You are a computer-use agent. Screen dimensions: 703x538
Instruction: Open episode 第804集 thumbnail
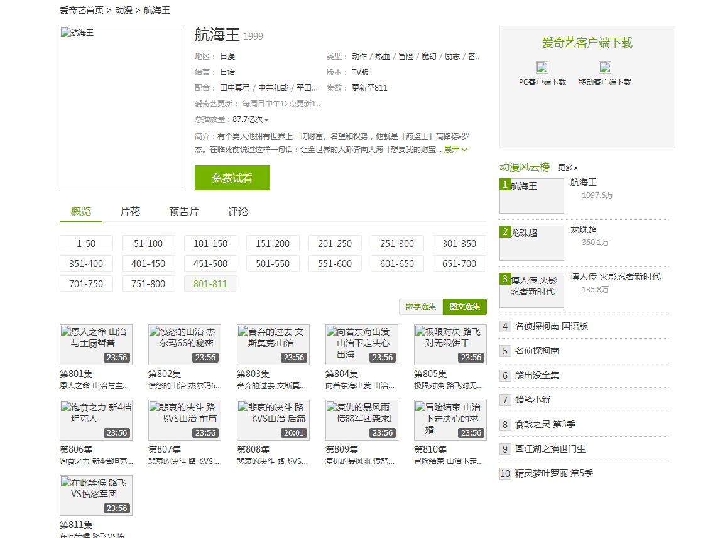[x=362, y=344]
